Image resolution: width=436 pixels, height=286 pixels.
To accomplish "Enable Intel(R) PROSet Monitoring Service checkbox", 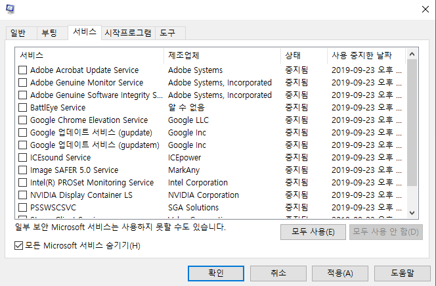I will point(22,183).
